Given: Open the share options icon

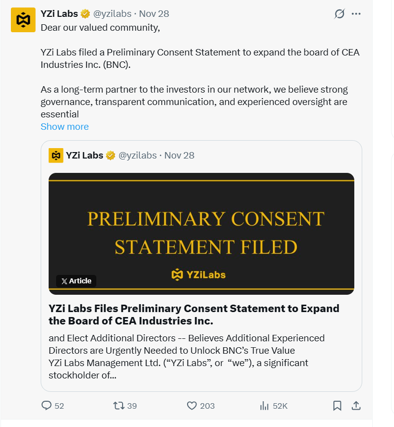Looking at the screenshot, I should point(356,405).
